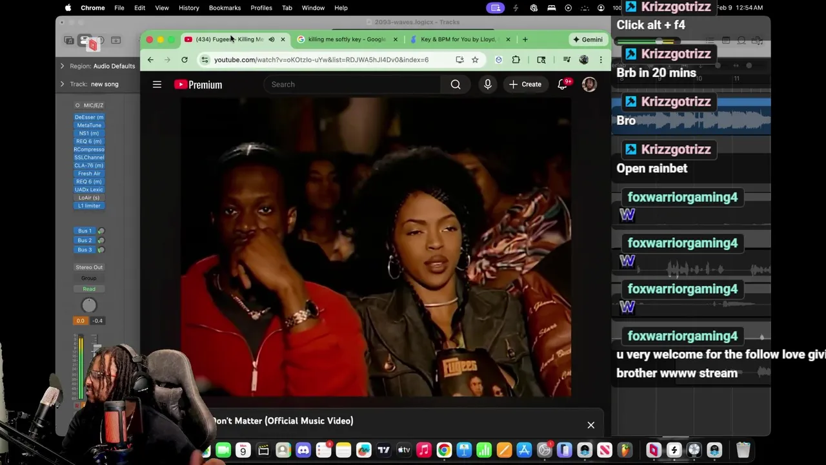Toggle the MetaTune plugin slot
The image size is (826, 465).
coord(89,125)
